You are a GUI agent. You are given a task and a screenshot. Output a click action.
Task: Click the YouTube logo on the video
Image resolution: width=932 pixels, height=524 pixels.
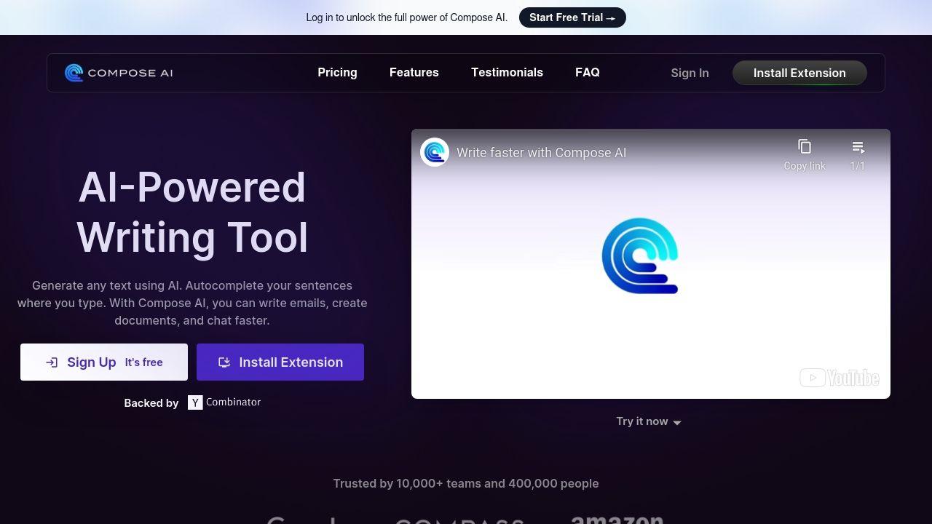tap(840, 378)
